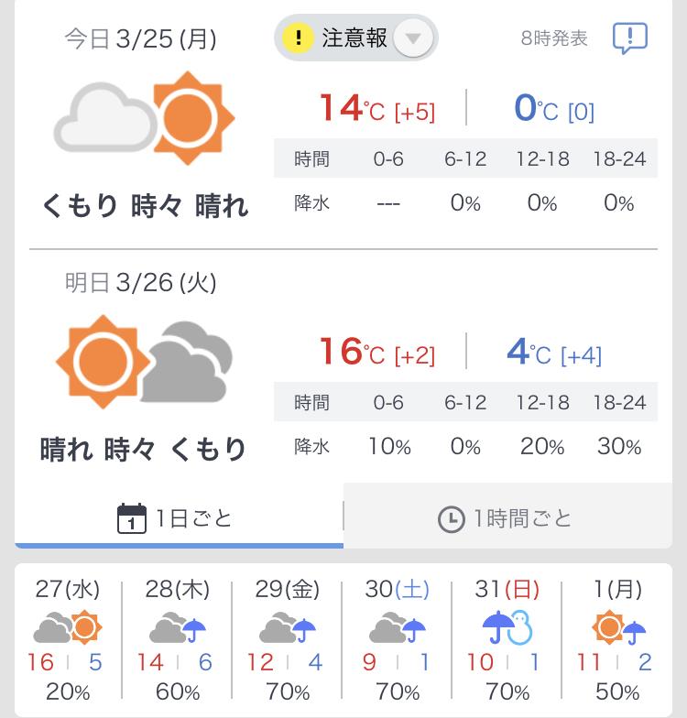The image size is (687, 718).
Task: Click the sun and umbrella icon for 1(月)
Action: point(617,627)
